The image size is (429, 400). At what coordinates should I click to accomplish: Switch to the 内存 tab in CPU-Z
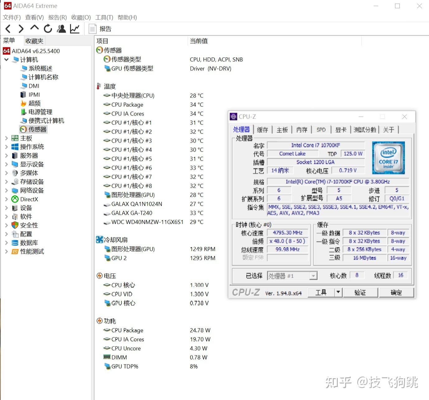coord(302,130)
